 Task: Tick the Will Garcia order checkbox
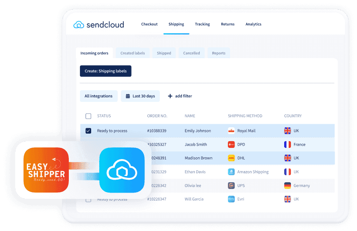[x=88, y=200]
